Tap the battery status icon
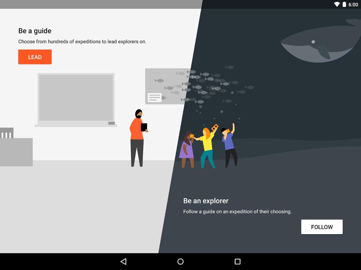The width and height of the screenshot is (361, 270). tap(344, 4)
